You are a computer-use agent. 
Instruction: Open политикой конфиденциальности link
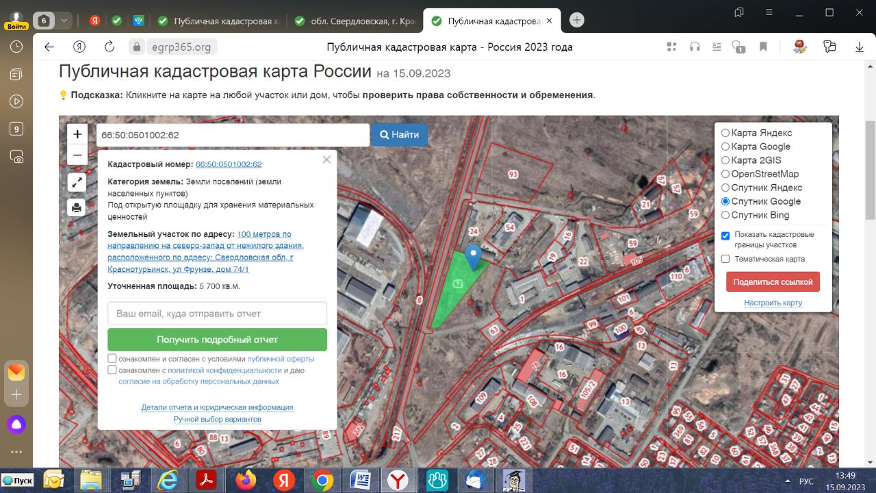[x=224, y=370]
